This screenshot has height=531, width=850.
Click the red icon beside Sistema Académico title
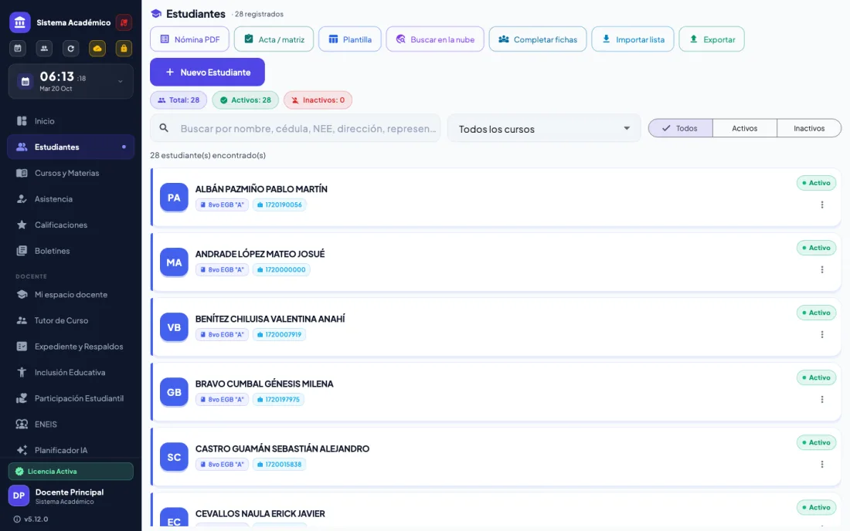124,22
